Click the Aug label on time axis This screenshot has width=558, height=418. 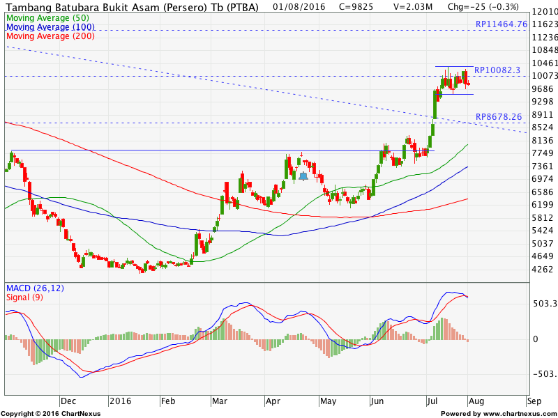(476, 402)
